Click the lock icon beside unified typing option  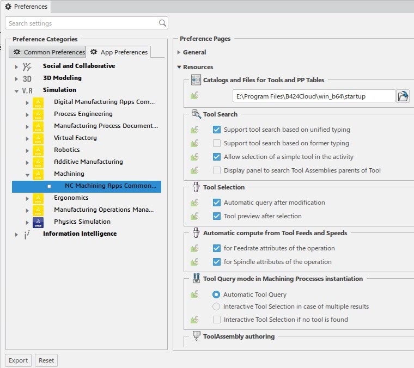pos(194,130)
